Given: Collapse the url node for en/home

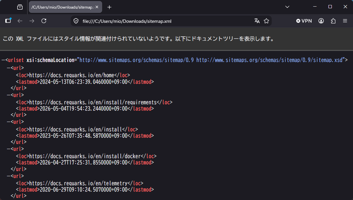Looking at the screenshot, I should pyautogui.click(x=9, y=68).
